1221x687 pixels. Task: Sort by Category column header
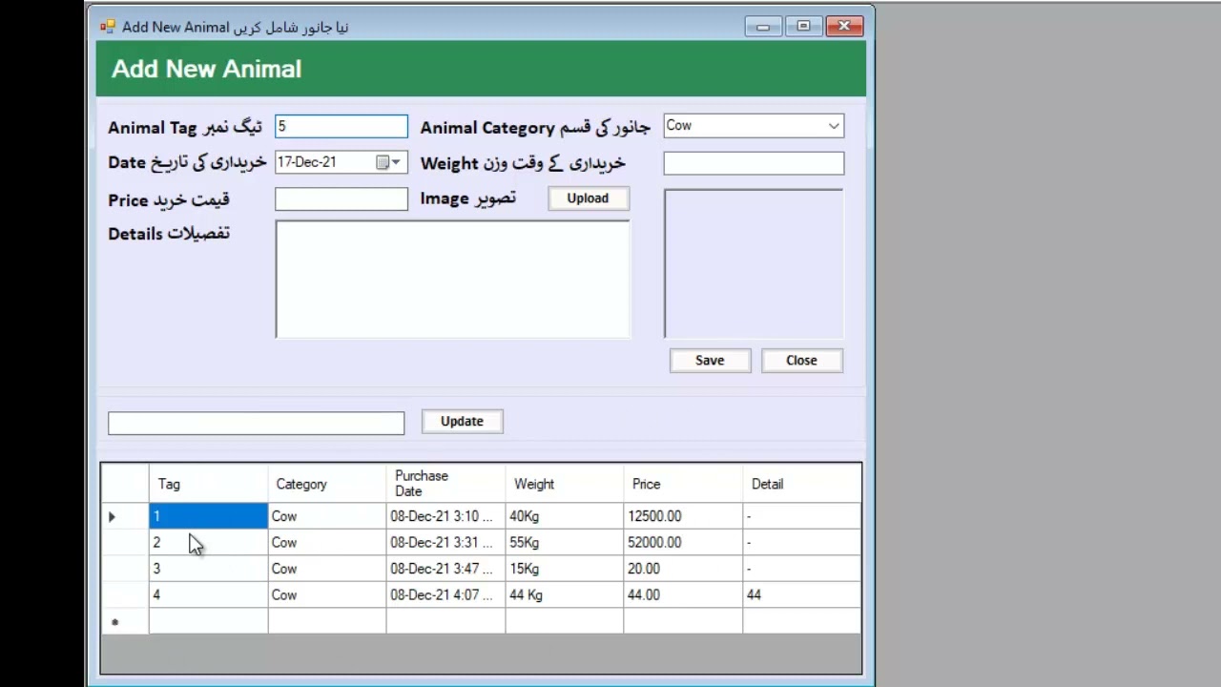click(327, 484)
